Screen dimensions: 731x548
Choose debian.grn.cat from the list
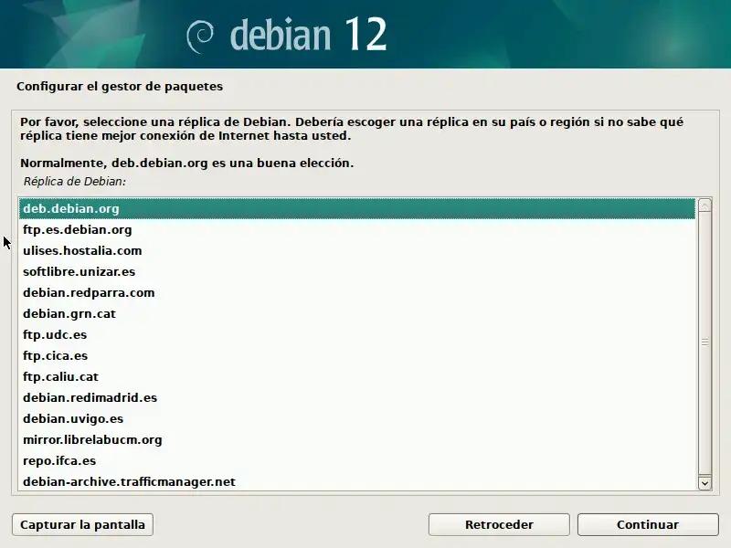pos(357,313)
